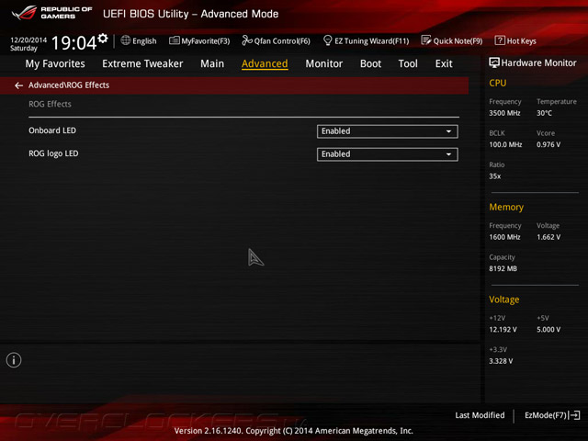
Task: Open the Exit tab
Action: click(444, 63)
